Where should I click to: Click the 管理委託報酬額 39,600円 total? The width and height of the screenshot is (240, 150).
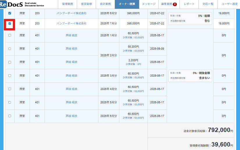pyautogui.click(x=211, y=145)
